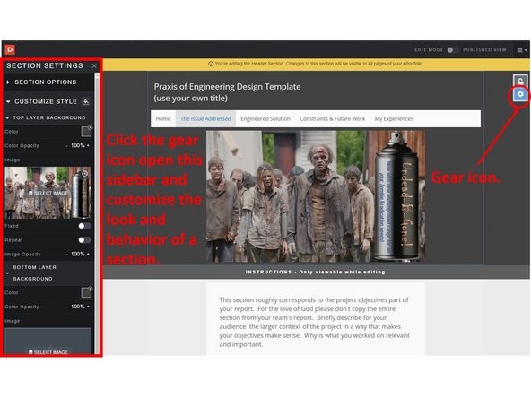Collapse Top Layer Background settings
Viewport: 531px width, 398px height.
tap(7, 117)
